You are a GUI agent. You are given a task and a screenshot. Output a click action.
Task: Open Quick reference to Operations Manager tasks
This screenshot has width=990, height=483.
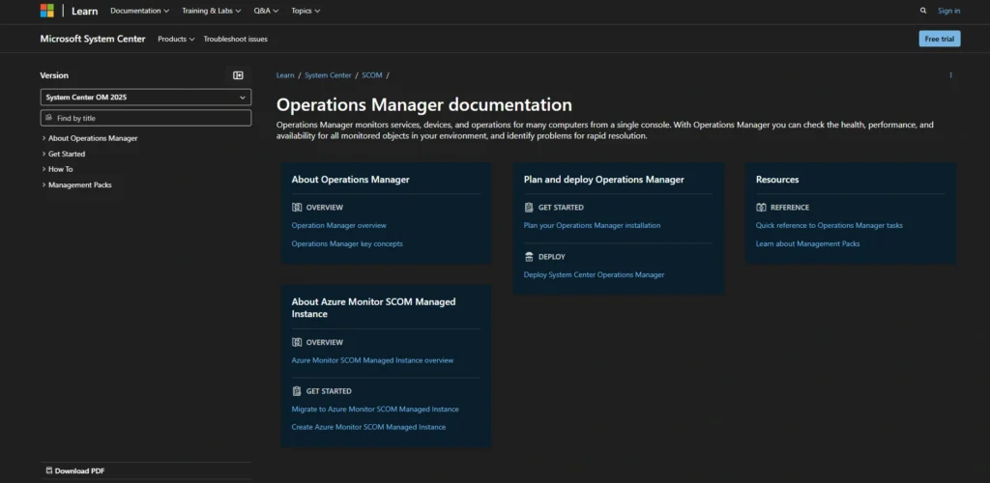[829, 225]
